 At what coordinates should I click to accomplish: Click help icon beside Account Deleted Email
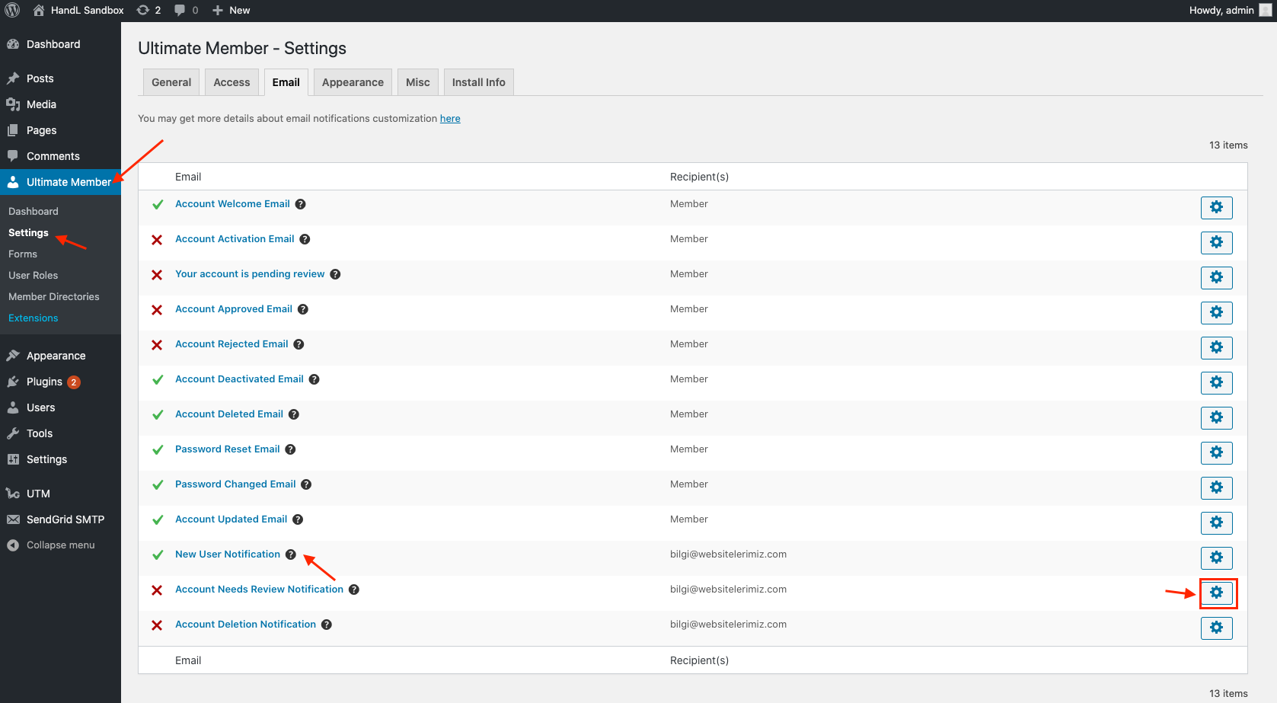pos(294,414)
